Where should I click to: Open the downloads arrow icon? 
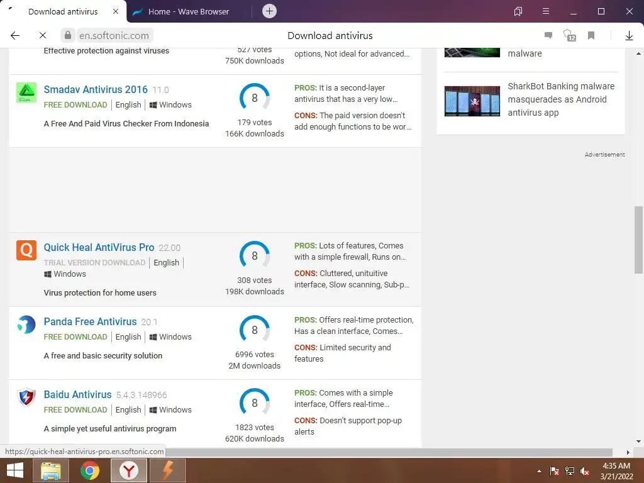[x=629, y=36]
